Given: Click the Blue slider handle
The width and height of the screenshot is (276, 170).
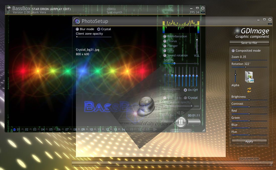Looking at the screenshot, I should tap(249, 128).
